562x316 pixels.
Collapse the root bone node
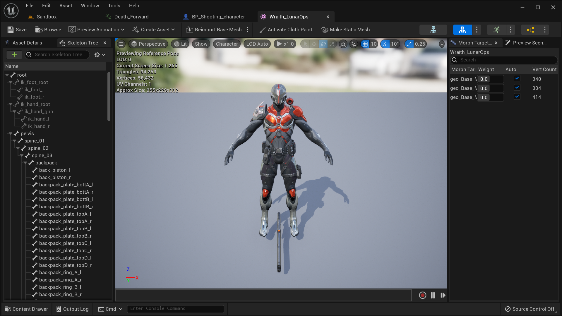(x=7, y=75)
